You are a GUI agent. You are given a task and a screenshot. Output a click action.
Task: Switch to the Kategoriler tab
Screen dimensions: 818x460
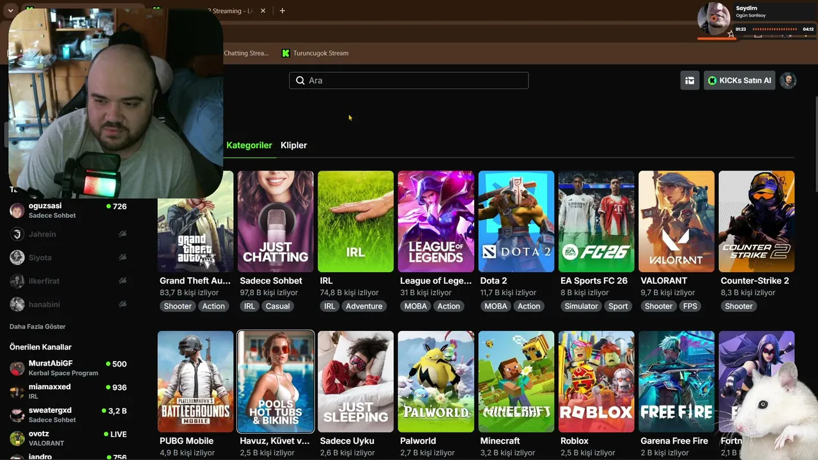click(249, 145)
